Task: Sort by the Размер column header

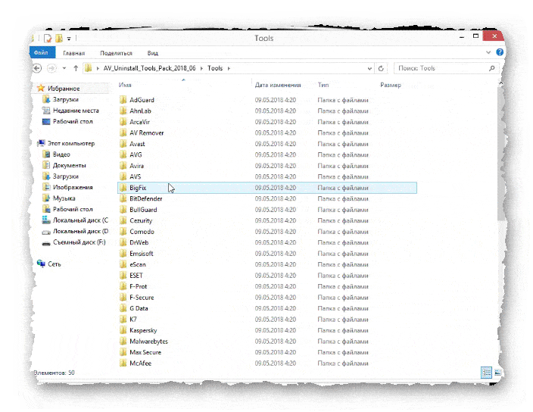Action: [x=391, y=85]
